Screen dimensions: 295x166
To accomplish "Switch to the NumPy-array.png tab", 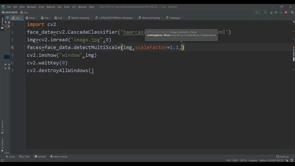I will [x=80, y=18].
